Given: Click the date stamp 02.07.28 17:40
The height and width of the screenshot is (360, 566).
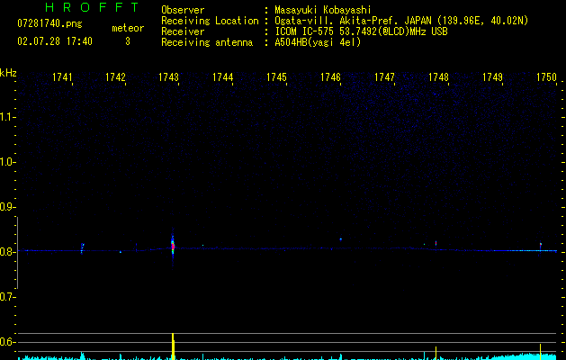Looking at the screenshot, I should click(x=55, y=41).
